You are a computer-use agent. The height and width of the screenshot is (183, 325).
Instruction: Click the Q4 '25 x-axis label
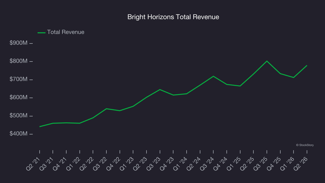click(274, 163)
